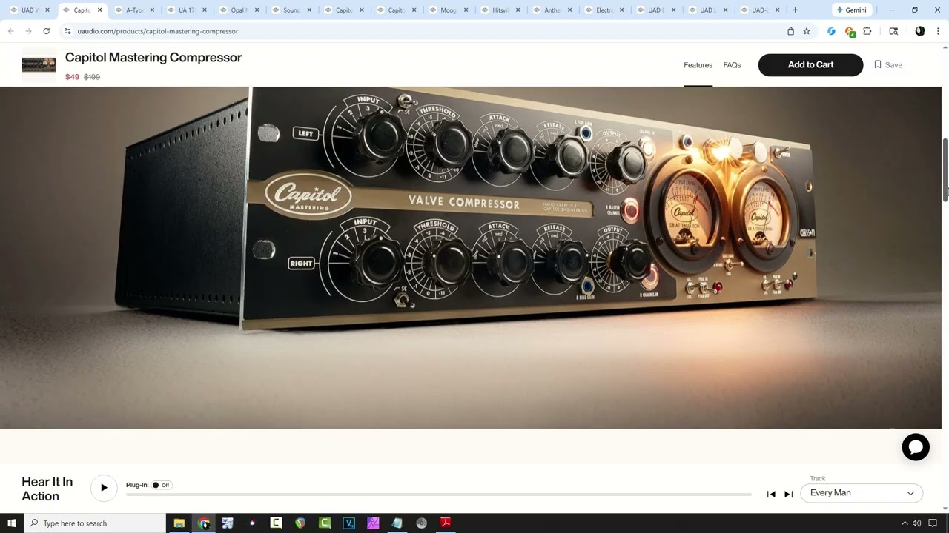The image size is (949, 533).
Task: Click the crossed-out $199 price
Action: (x=92, y=77)
